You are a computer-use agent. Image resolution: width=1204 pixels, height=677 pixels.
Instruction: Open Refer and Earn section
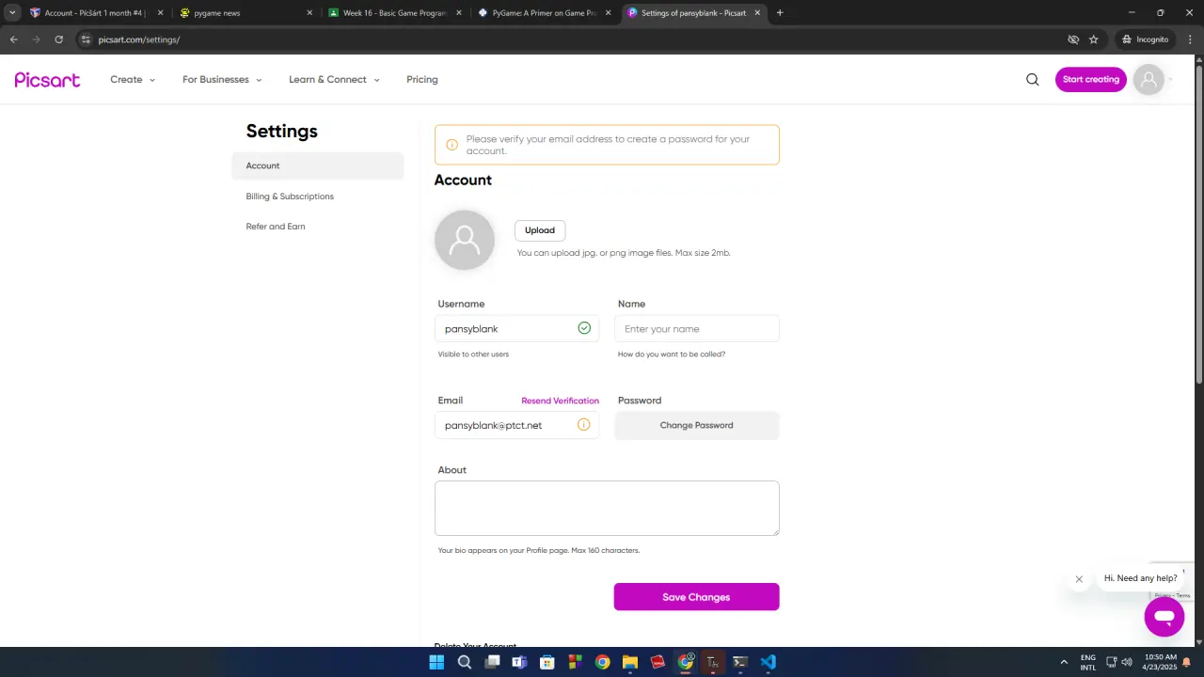pos(276,227)
